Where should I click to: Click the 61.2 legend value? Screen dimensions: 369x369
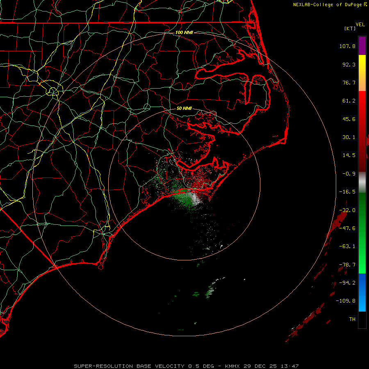coord(349,101)
